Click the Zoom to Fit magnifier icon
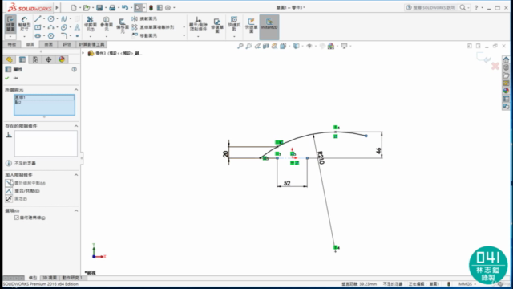The height and width of the screenshot is (289, 513). pos(240,46)
